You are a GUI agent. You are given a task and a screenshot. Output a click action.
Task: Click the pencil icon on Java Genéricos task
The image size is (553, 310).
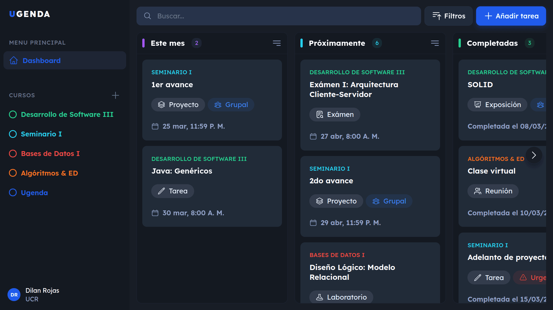pos(161,191)
